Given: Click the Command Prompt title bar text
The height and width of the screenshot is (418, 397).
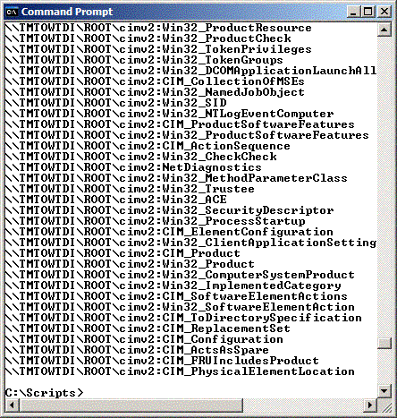Looking at the screenshot, I should pos(67,12).
